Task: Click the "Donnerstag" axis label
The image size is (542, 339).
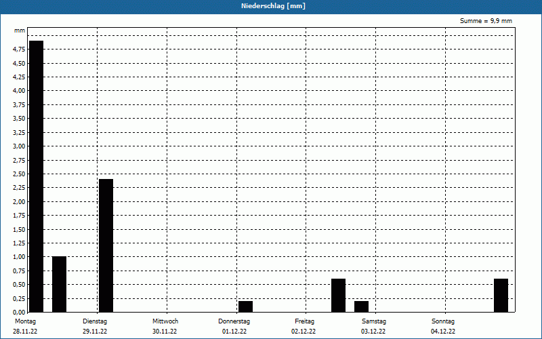Action: pyautogui.click(x=234, y=321)
